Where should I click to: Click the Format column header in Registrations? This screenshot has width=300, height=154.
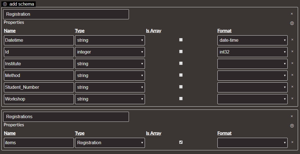coord(224,133)
